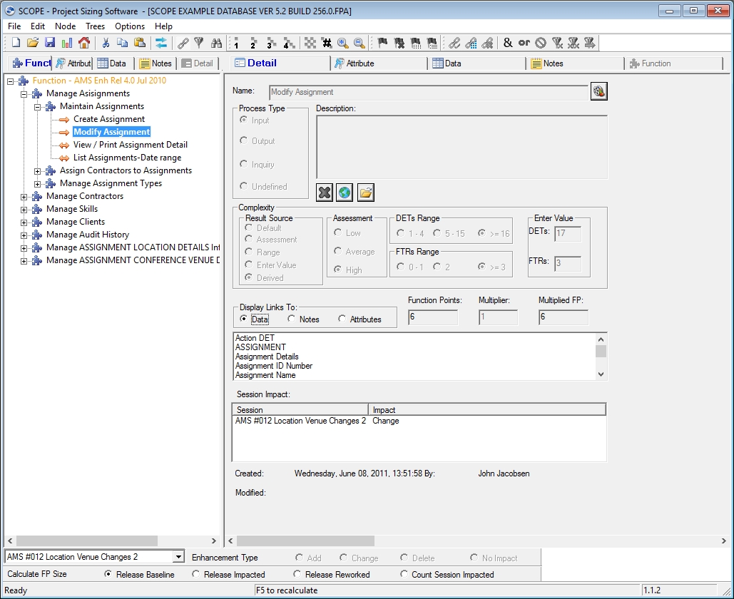Select the Notes display links radio button
Viewport: 734px width, 599px height.
click(292, 319)
